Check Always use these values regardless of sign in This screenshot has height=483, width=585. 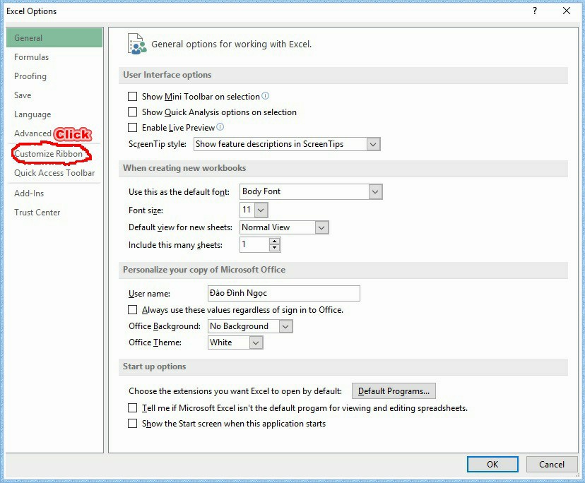(132, 310)
